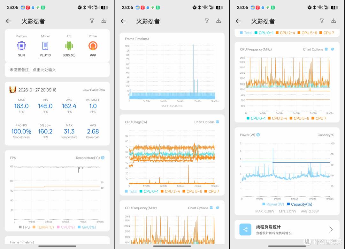
Task: Tap the 31.3 max Temperature value
Action: tap(69, 131)
